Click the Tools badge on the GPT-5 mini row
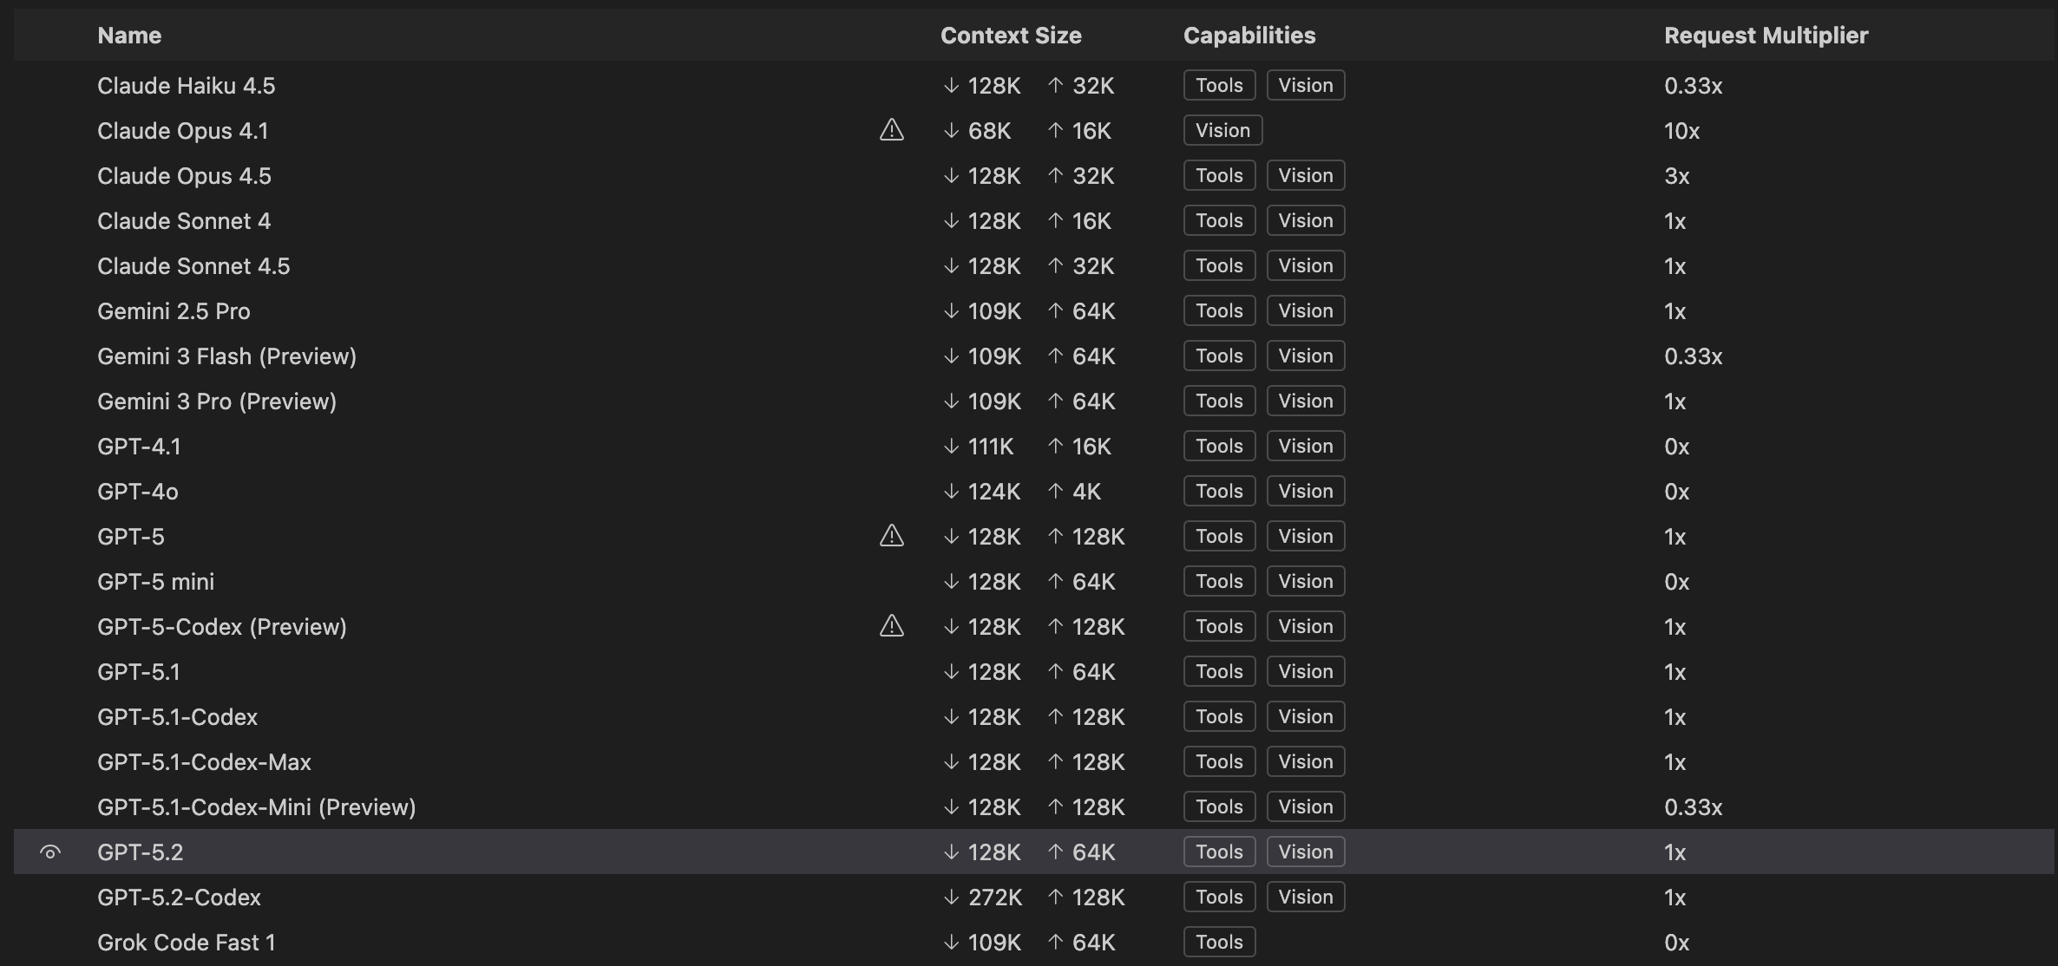The height and width of the screenshot is (966, 2058). tap(1219, 581)
